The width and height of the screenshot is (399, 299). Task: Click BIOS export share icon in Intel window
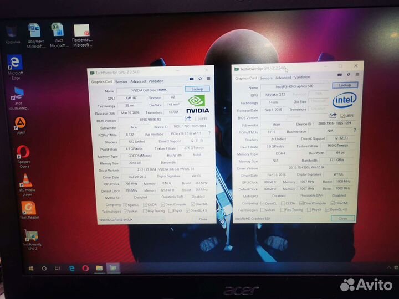click(x=333, y=115)
